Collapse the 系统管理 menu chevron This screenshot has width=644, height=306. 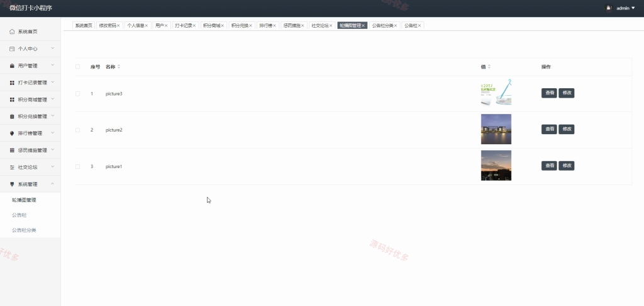(53, 184)
